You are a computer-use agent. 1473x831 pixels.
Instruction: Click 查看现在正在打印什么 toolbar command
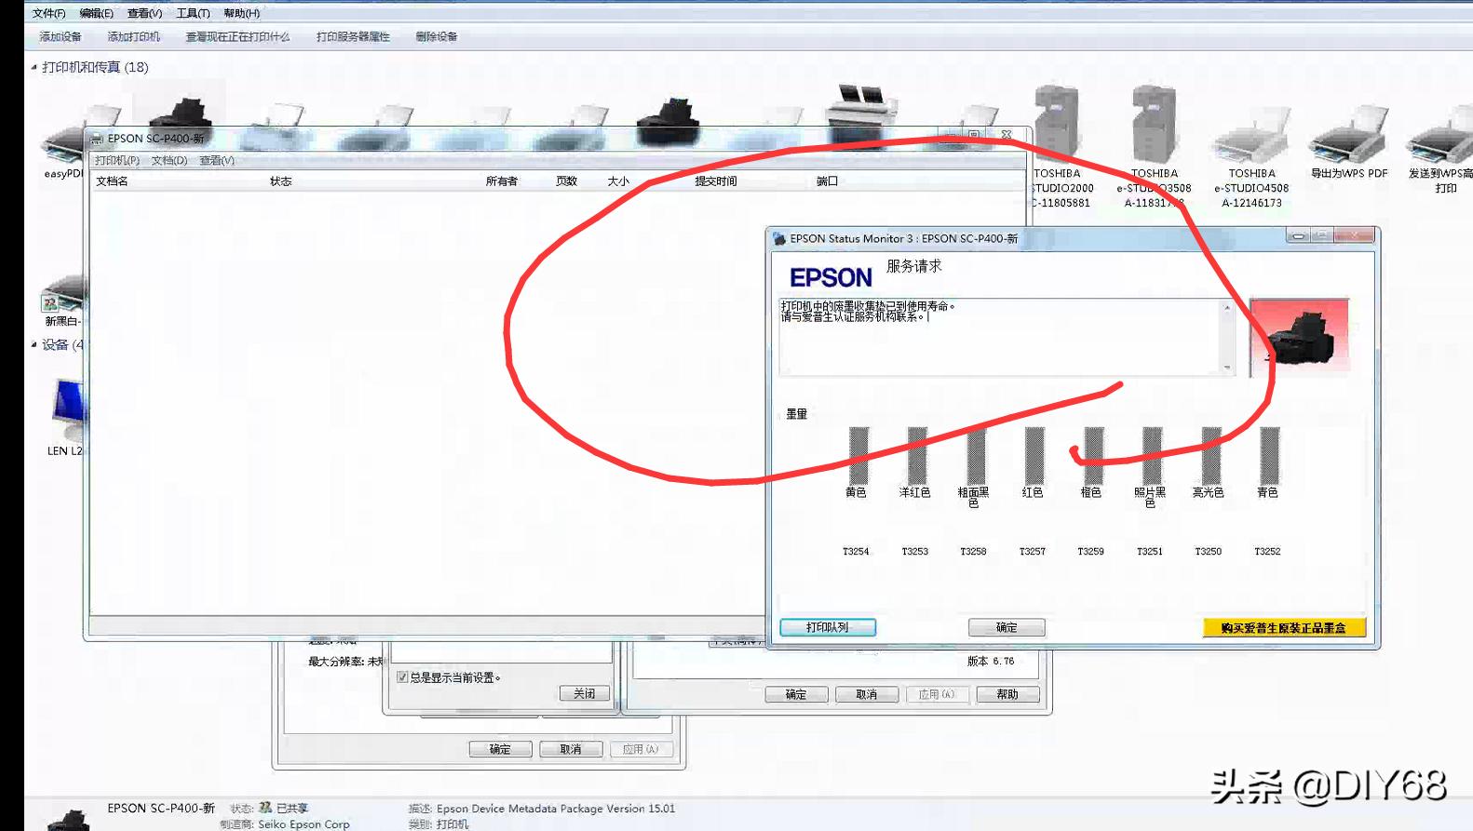pos(237,36)
